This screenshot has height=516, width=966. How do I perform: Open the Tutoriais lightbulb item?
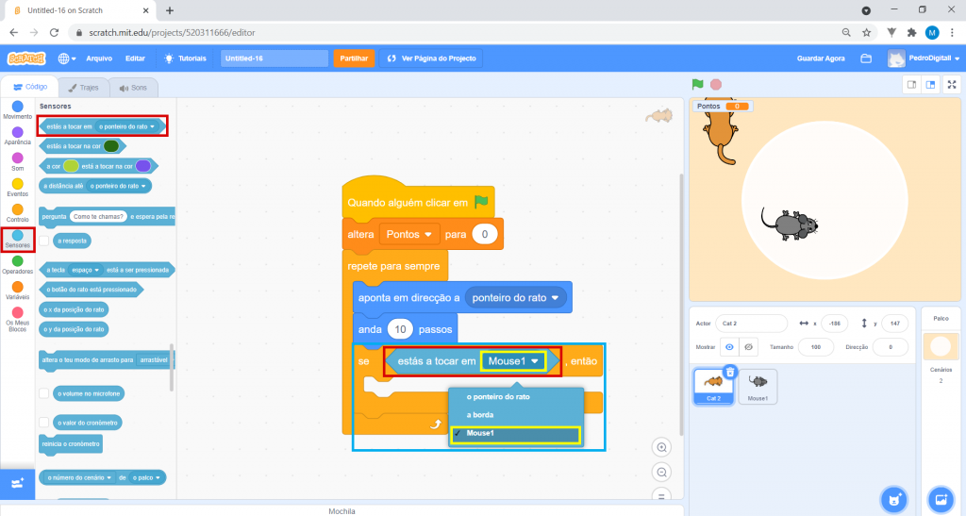tap(185, 58)
